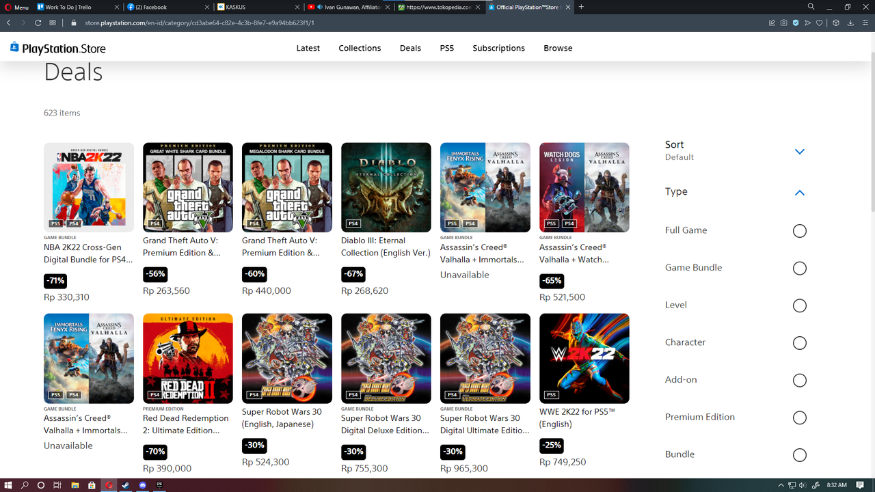Switch to the Ivan Gunawan YouTube tab

(348, 7)
